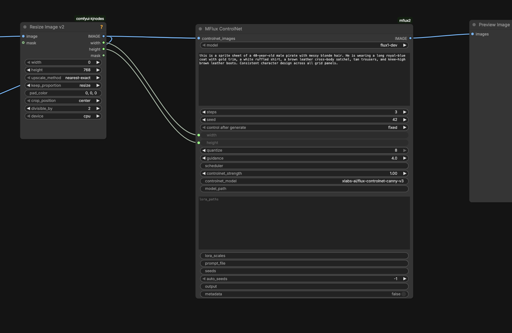
Task: Increase steps value
Action: click(405, 112)
